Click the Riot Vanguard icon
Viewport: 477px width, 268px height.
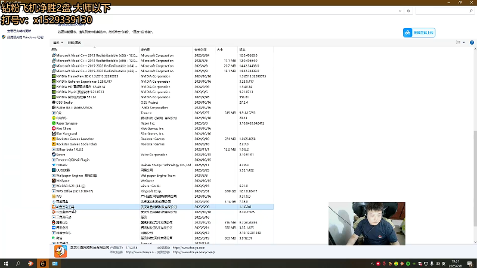click(54, 133)
